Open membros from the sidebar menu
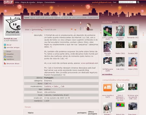 pyautogui.click(x=10, y=59)
